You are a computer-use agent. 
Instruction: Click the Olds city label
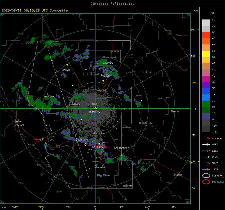[95, 104]
